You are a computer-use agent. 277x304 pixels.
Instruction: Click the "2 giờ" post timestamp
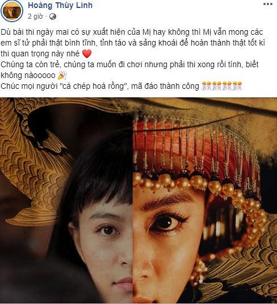coord(35,17)
